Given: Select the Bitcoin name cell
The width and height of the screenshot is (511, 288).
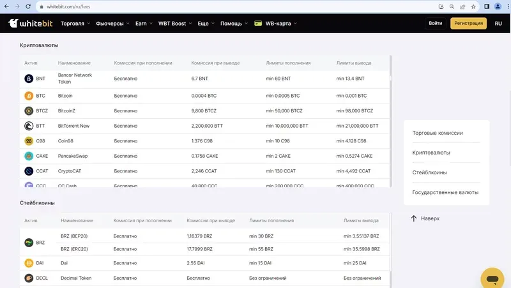Looking at the screenshot, I should tap(65, 96).
